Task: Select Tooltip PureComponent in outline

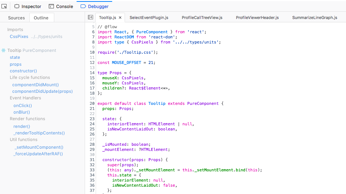Action: tap(32, 50)
